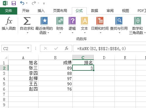Select cell C2 showing rank 3
The image size is (146, 108).
click(83, 68)
